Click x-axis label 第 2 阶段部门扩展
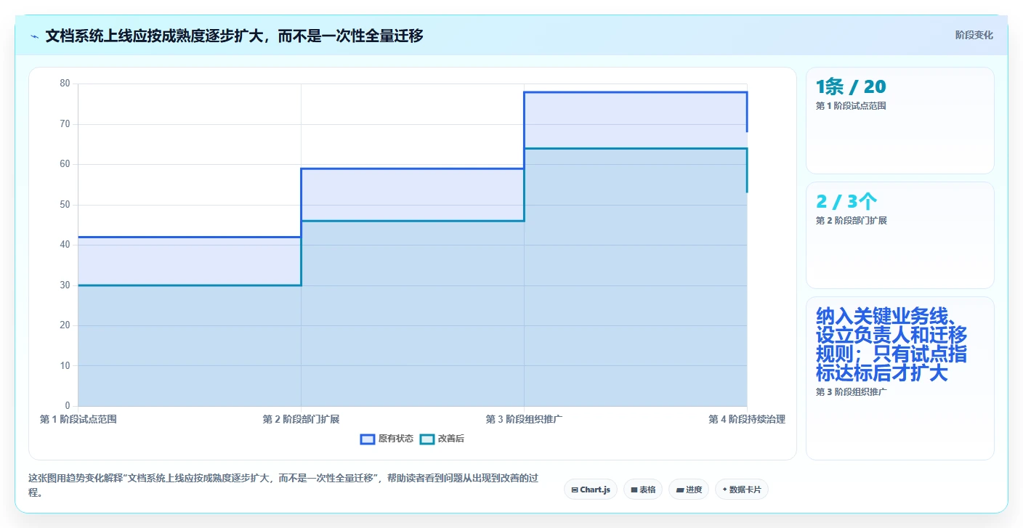1023x528 pixels. point(301,419)
